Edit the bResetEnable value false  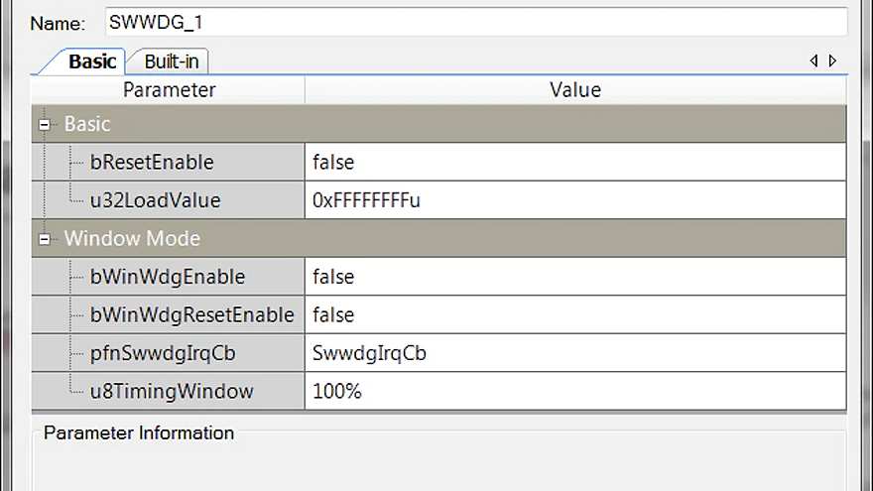click(575, 162)
